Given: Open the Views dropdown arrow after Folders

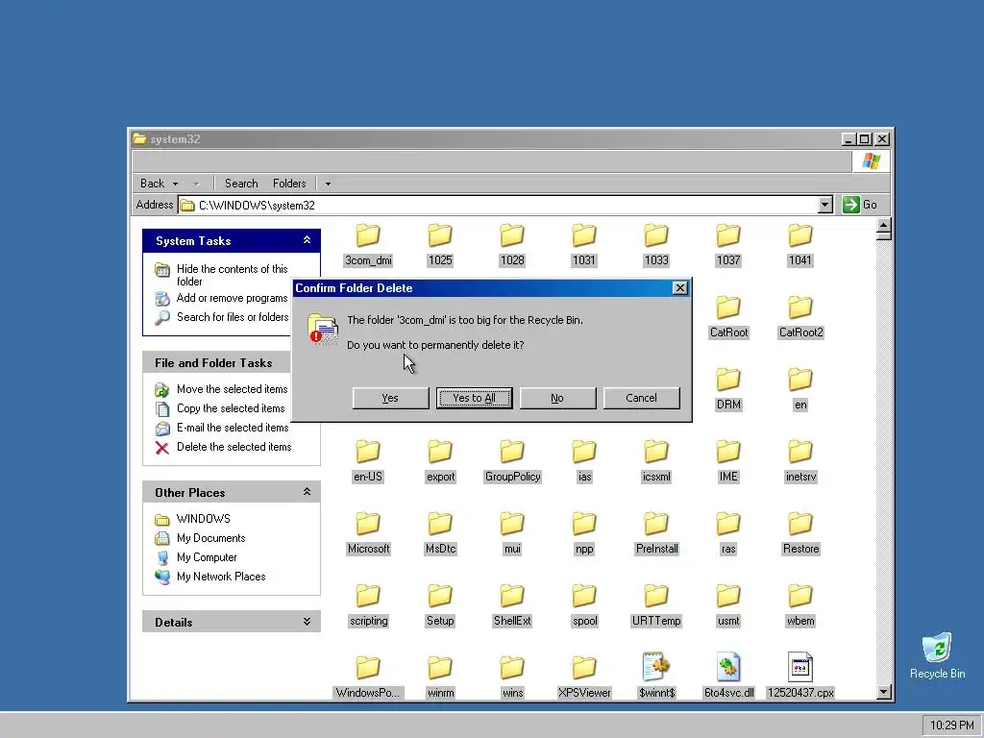Looking at the screenshot, I should coord(328,184).
